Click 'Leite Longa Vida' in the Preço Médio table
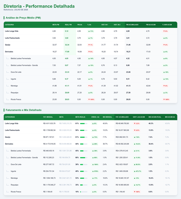 12,31
